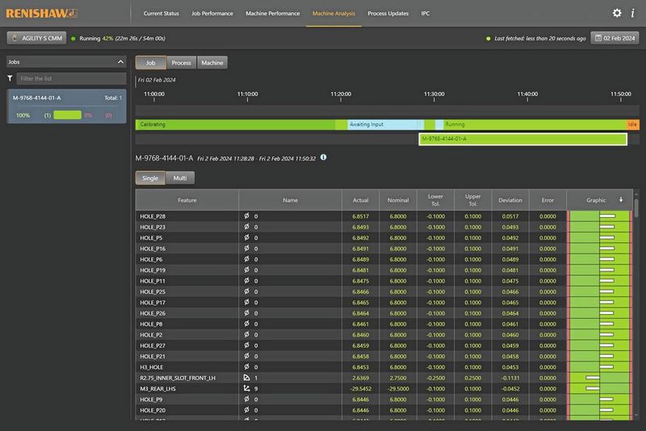Image resolution: width=646 pixels, height=431 pixels.
Task: Click the deviation graphic bar for HOLE_P28
Action: coord(607,215)
